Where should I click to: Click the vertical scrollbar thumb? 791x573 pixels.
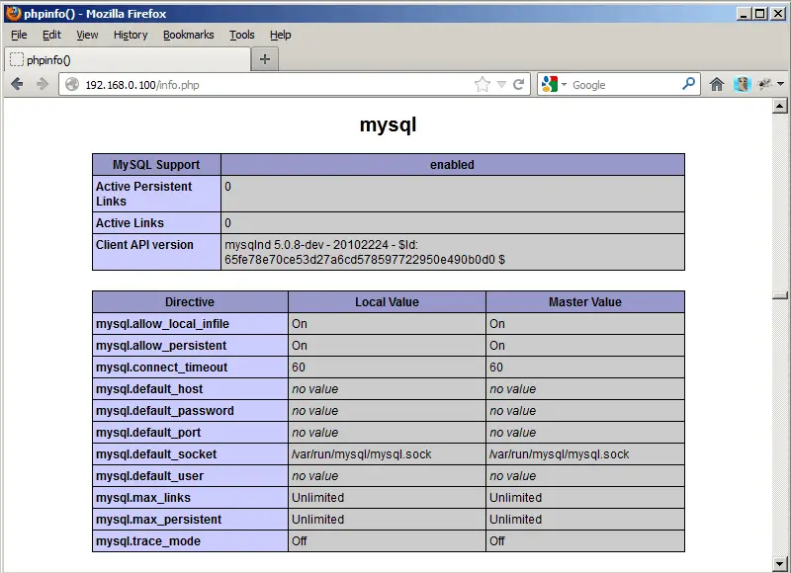click(x=780, y=295)
